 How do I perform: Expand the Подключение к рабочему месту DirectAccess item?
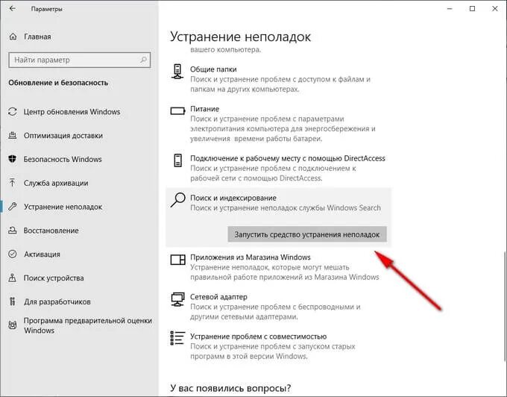pyautogui.click(x=278, y=168)
